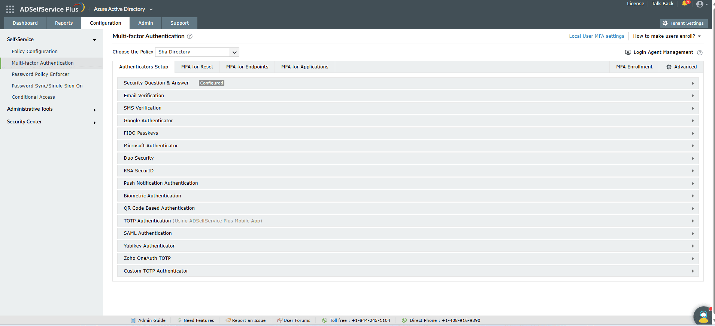Image resolution: width=715 pixels, height=326 pixels.
Task: Open the chat support assistant icon
Action: click(703, 316)
